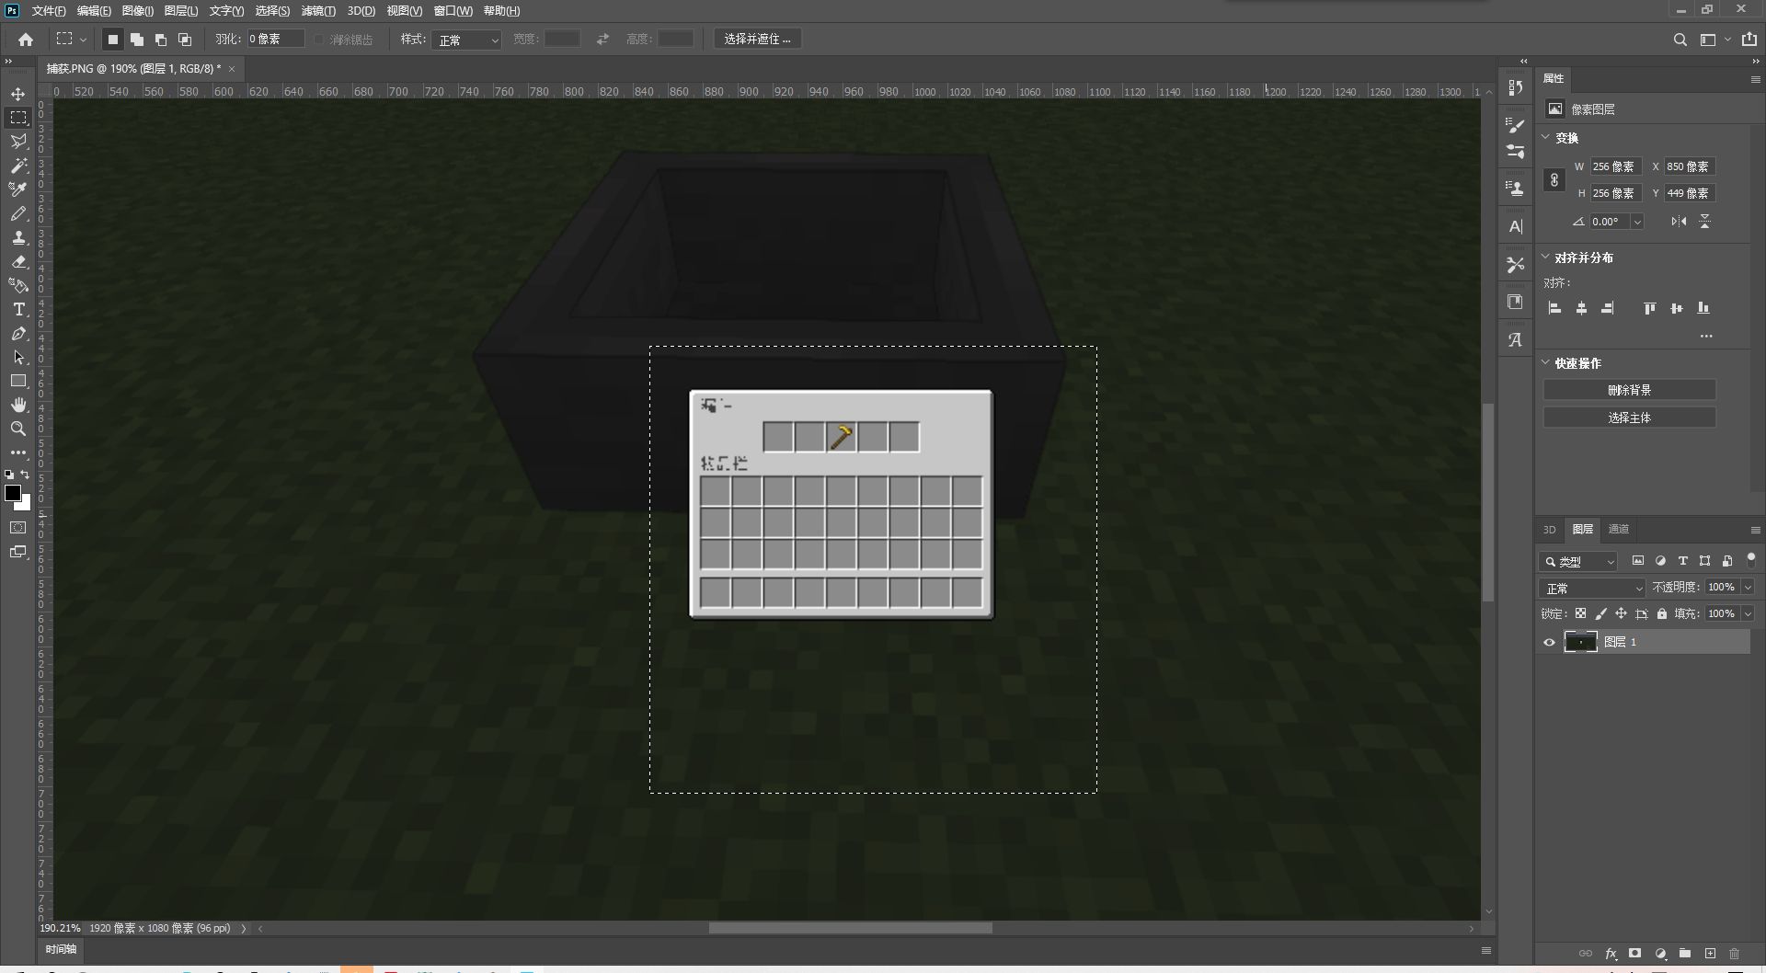The image size is (1766, 973).
Task: Change screen mode icon in toolbar
Action: point(17,552)
